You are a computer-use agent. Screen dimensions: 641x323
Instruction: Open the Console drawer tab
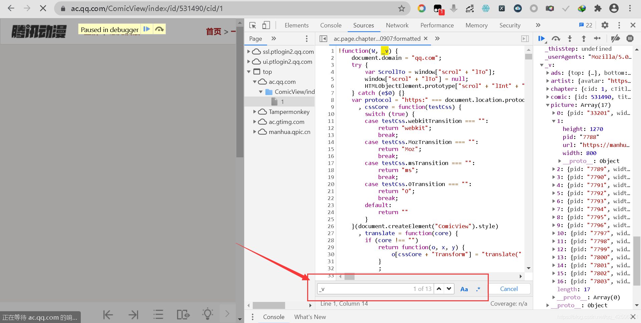point(274,317)
